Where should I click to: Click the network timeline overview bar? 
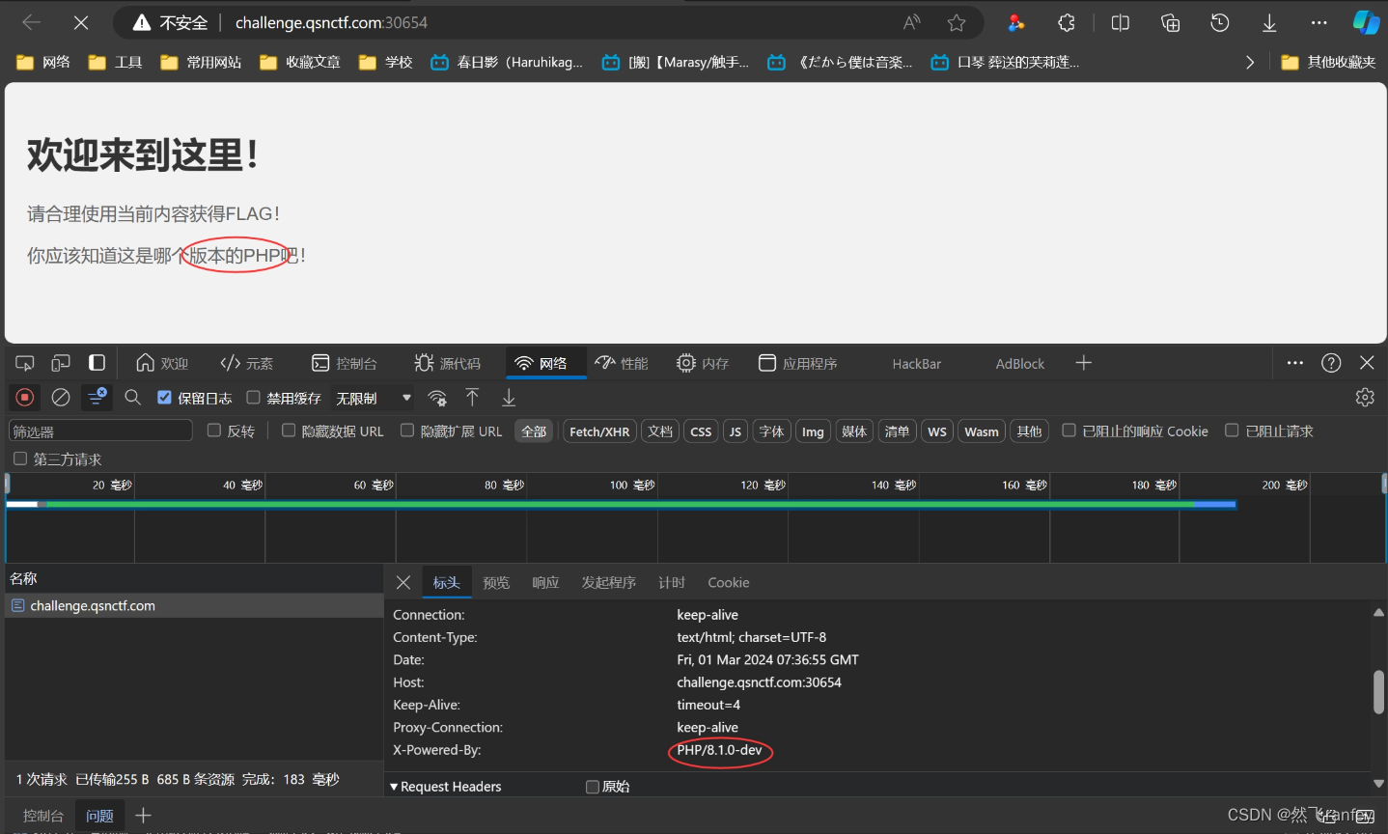[x=622, y=504]
